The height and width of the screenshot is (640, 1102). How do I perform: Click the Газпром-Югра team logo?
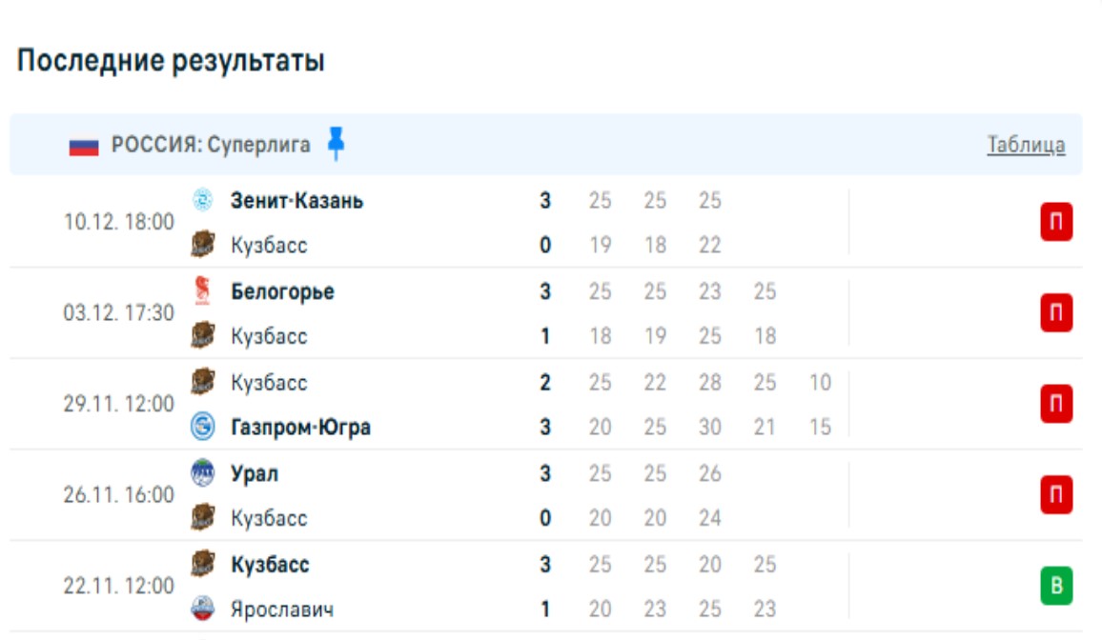(x=202, y=428)
